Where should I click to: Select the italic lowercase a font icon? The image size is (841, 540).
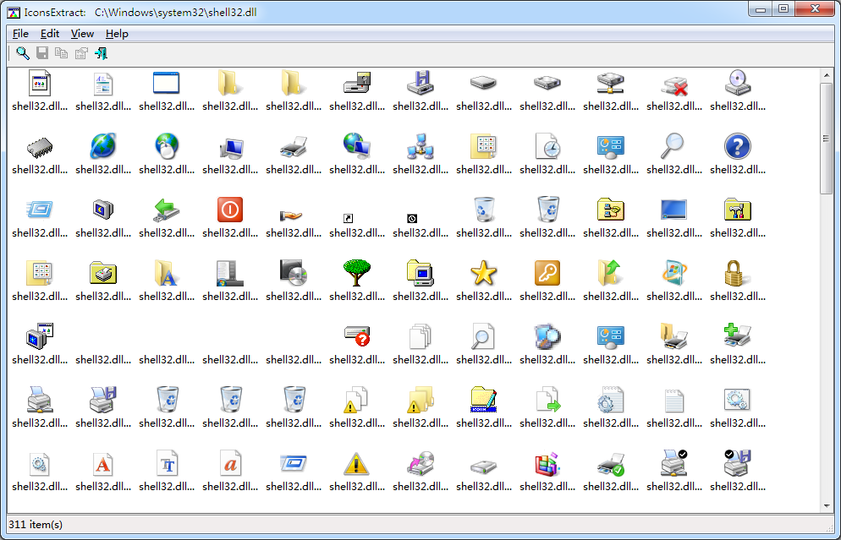[230, 463]
